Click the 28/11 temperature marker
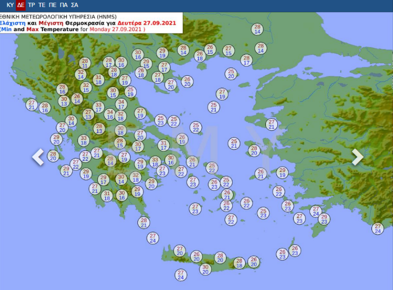The height and width of the screenshot is (290, 393). (x=85, y=63)
